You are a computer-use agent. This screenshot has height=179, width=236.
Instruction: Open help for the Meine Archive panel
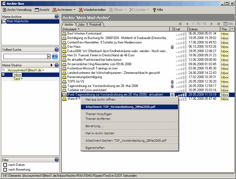point(57,17)
